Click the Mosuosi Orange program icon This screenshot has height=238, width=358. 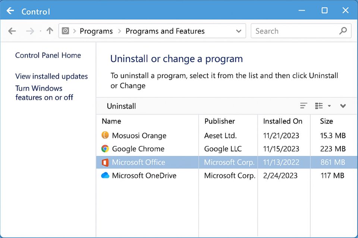[x=105, y=135]
